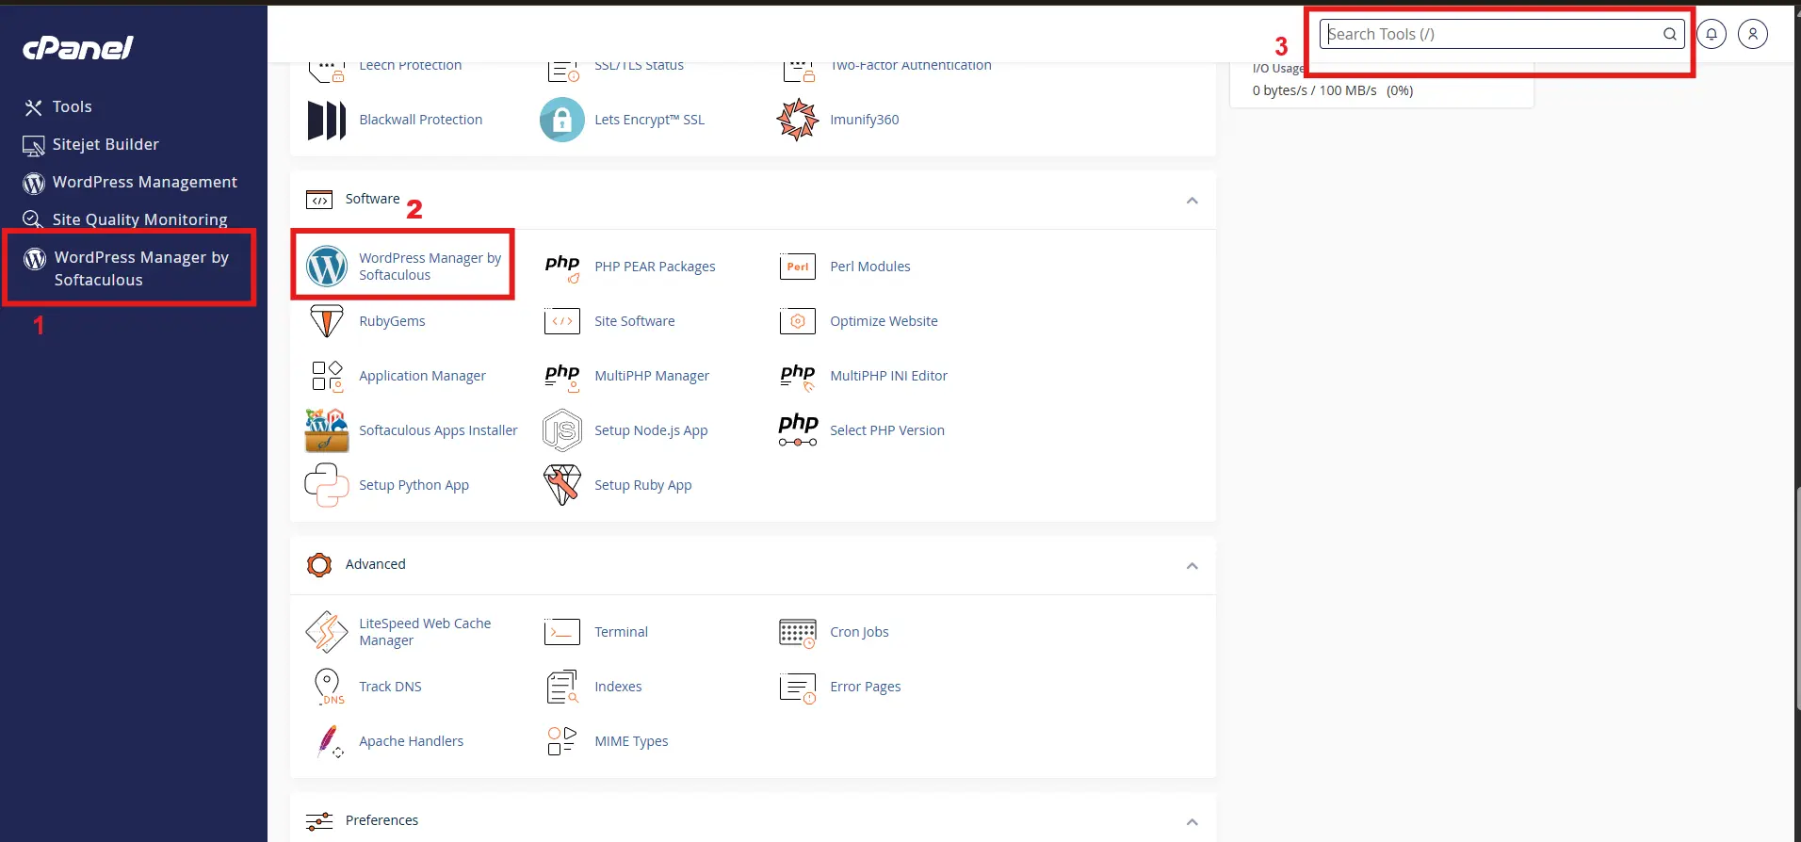Click the Software section heading

[372, 199]
